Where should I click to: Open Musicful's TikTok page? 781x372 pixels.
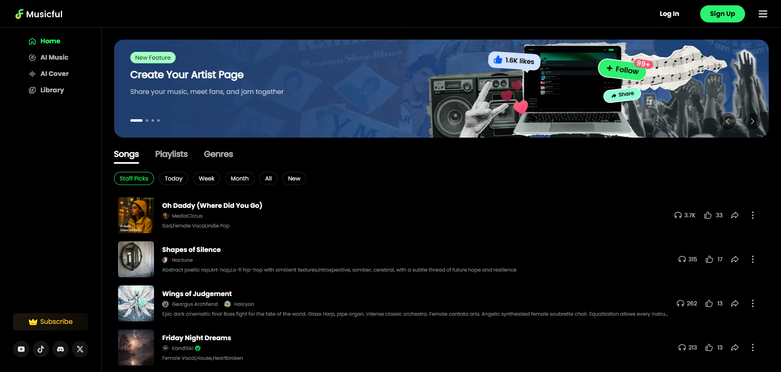tap(40, 349)
